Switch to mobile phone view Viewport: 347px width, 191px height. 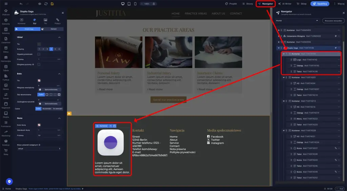click(x=135, y=4)
